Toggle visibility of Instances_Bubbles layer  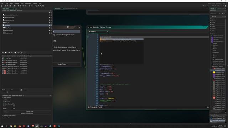50,17
